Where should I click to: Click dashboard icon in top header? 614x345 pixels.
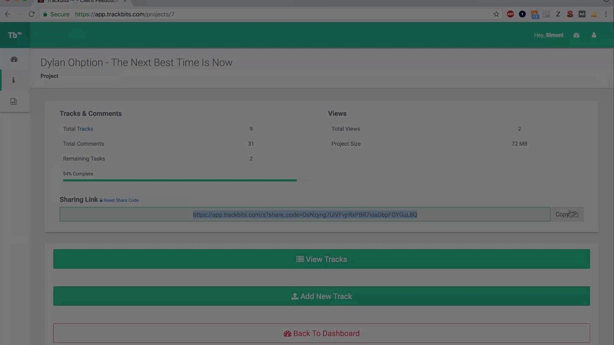(x=576, y=35)
